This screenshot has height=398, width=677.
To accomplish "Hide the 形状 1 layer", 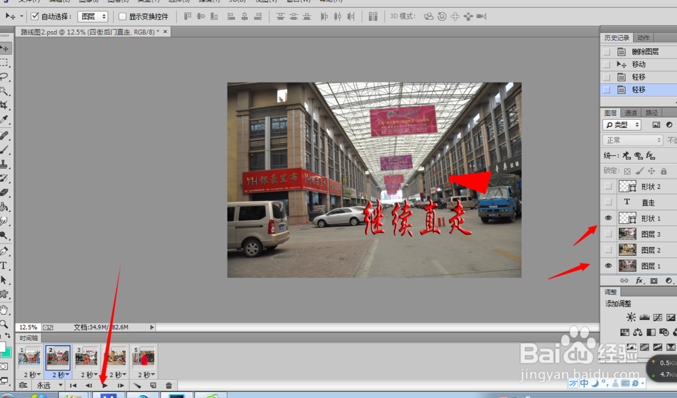I will pyautogui.click(x=609, y=218).
